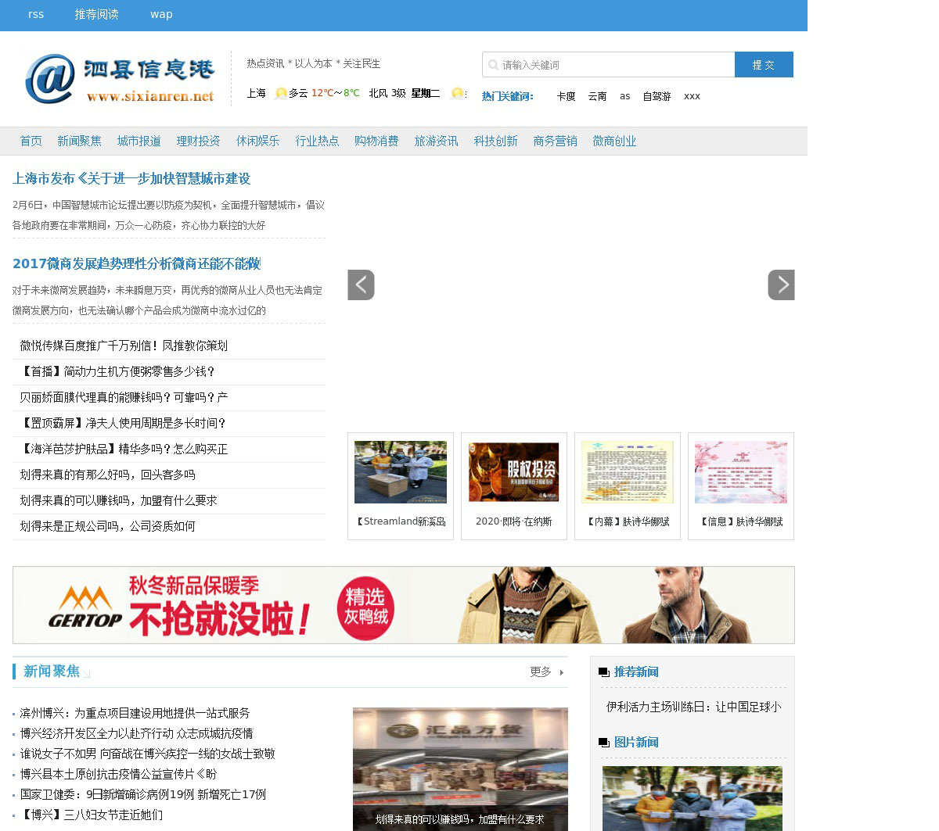Click caption 2020·即将·在纳斯

(x=514, y=521)
